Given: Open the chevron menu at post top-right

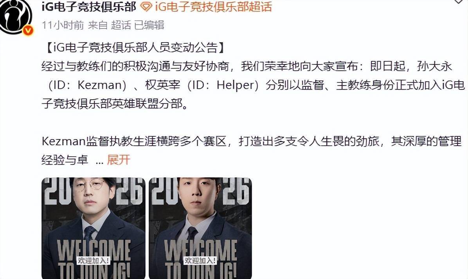Looking at the screenshot, I should pos(458,2).
